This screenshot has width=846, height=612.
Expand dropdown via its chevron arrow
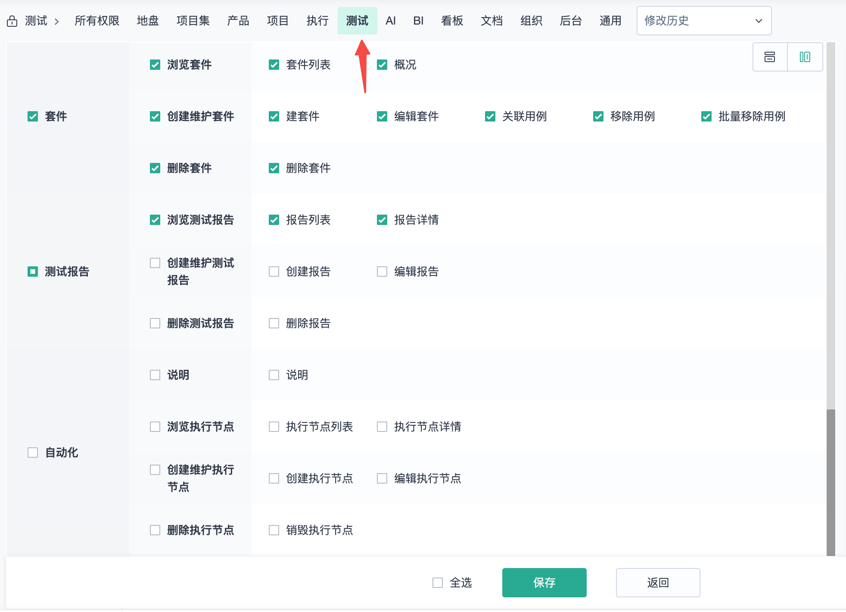point(759,21)
